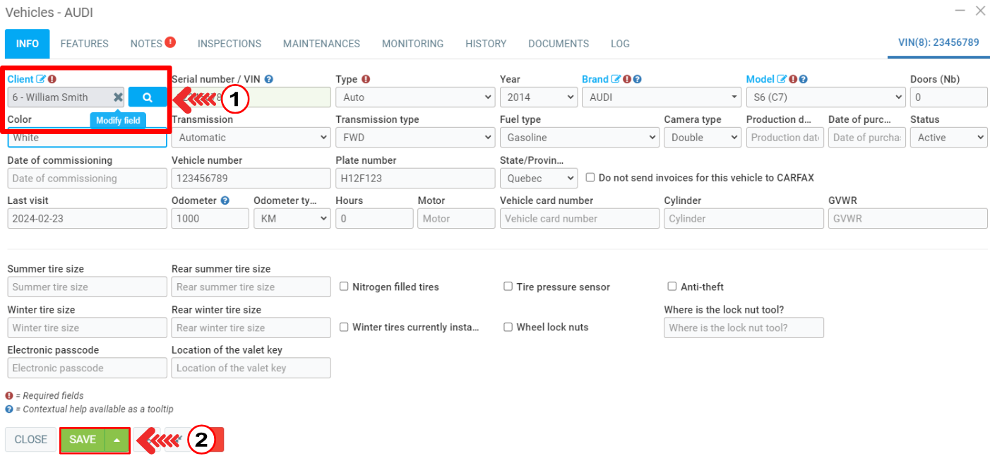Screen dimensions: 990x456
Task: Clear the client William Smith with X
Action: [x=118, y=97]
